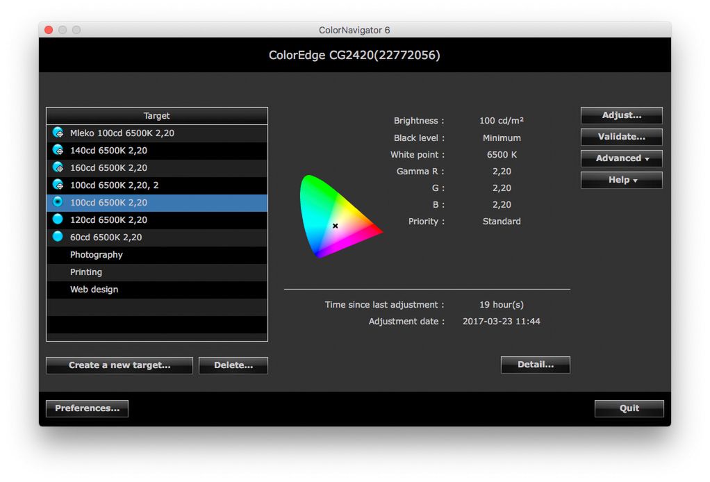The width and height of the screenshot is (710, 482).
Task: Select the Web design target
Action: pyautogui.click(x=157, y=290)
